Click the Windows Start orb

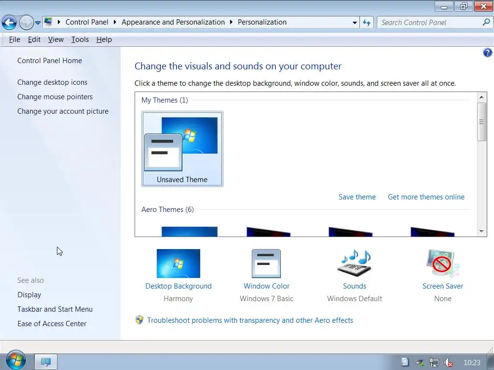point(15,360)
